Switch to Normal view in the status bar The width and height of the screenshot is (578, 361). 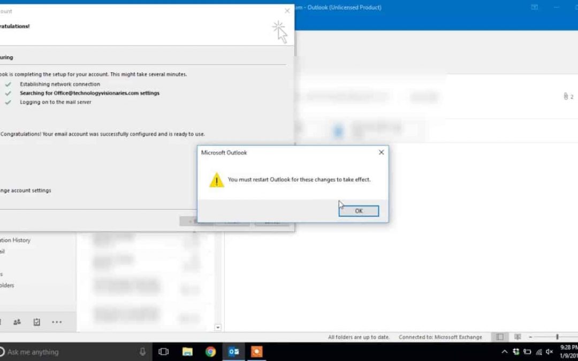500,337
